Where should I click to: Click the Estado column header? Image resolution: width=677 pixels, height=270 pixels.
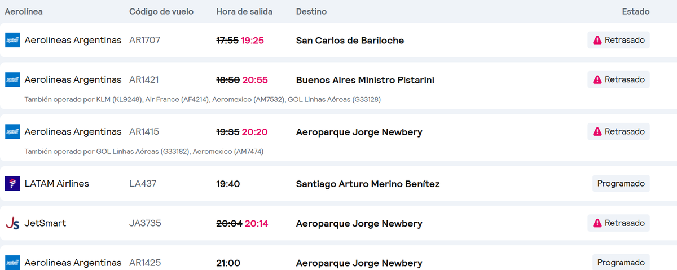click(x=635, y=11)
